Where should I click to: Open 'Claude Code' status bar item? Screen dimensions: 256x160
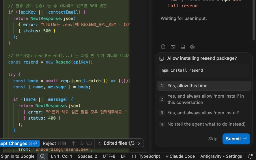tap(180, 156)
